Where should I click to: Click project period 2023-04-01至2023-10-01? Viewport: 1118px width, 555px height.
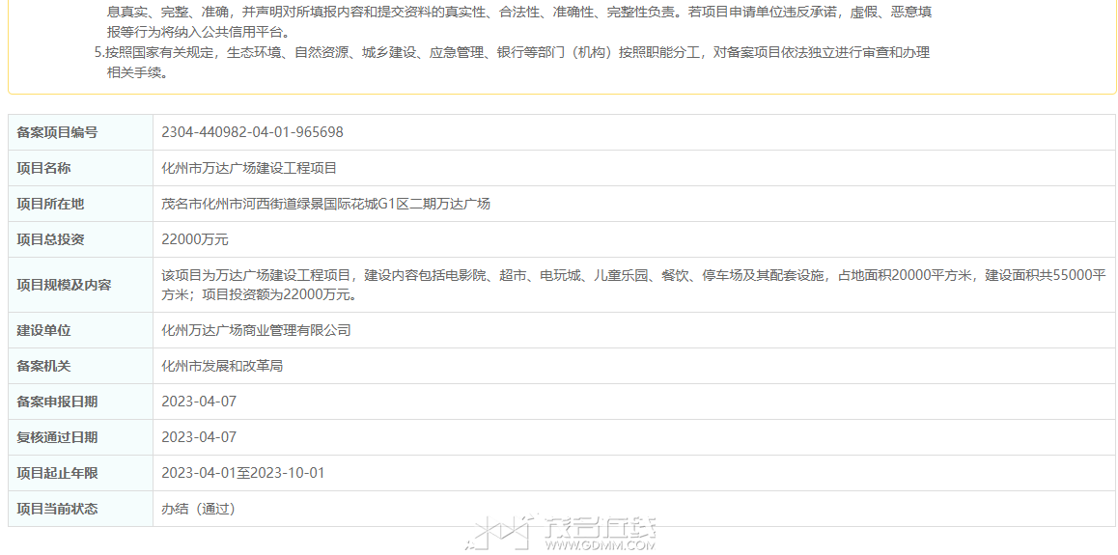(242, 473)
